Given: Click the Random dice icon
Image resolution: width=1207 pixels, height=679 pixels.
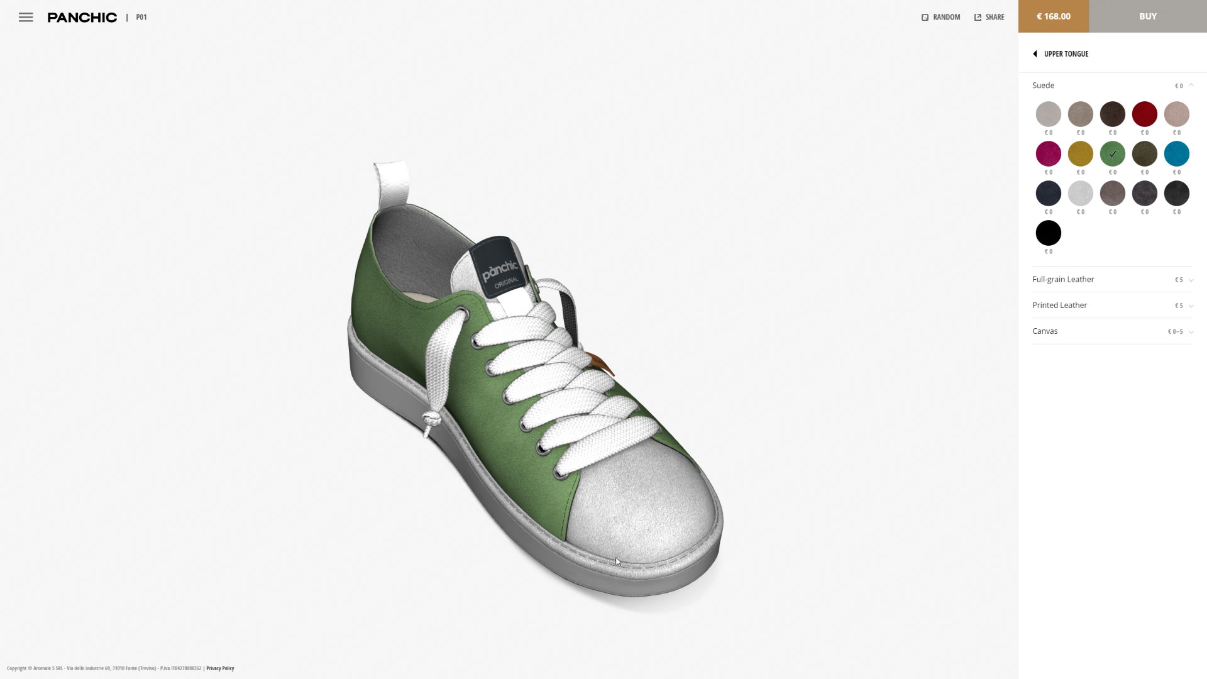Looking at the screenshot, I should (925, 18).
